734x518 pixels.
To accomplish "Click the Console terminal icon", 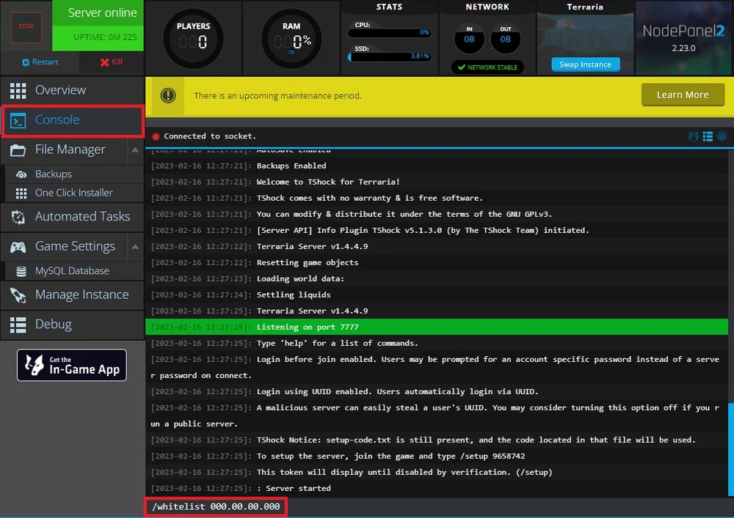I will (x=18, y=121).
